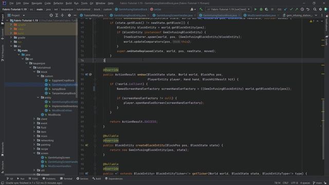Open ModBlocks class in project tree
Image resolution: width=329 pixels, height=185 pixels.
(x=54, y=115)
